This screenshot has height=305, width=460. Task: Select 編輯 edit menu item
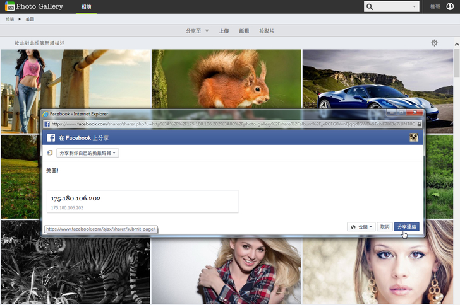(x=244, y=30)
